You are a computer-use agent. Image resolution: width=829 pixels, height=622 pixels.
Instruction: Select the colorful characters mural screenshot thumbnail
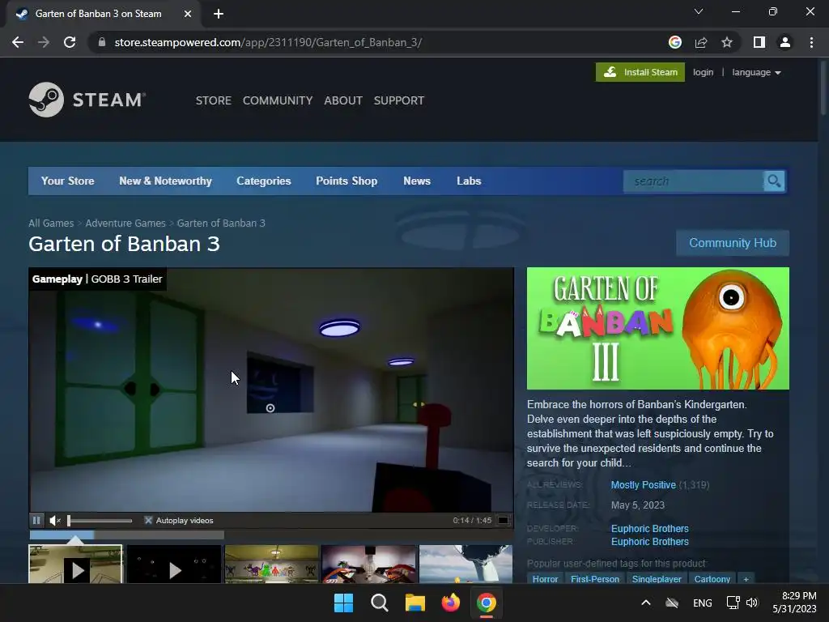point(272,564)
